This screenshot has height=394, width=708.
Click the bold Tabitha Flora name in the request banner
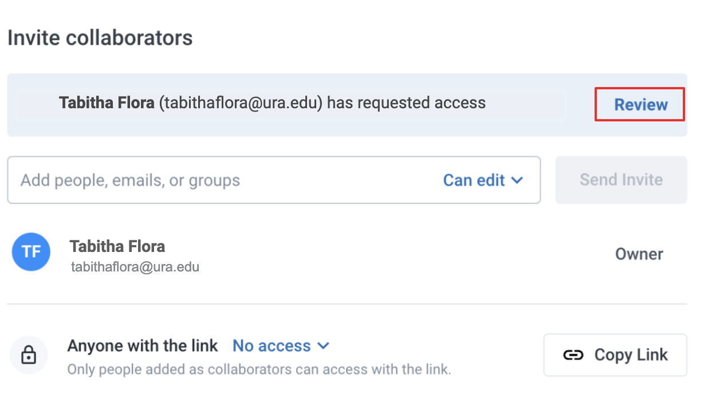coord(107,103)
